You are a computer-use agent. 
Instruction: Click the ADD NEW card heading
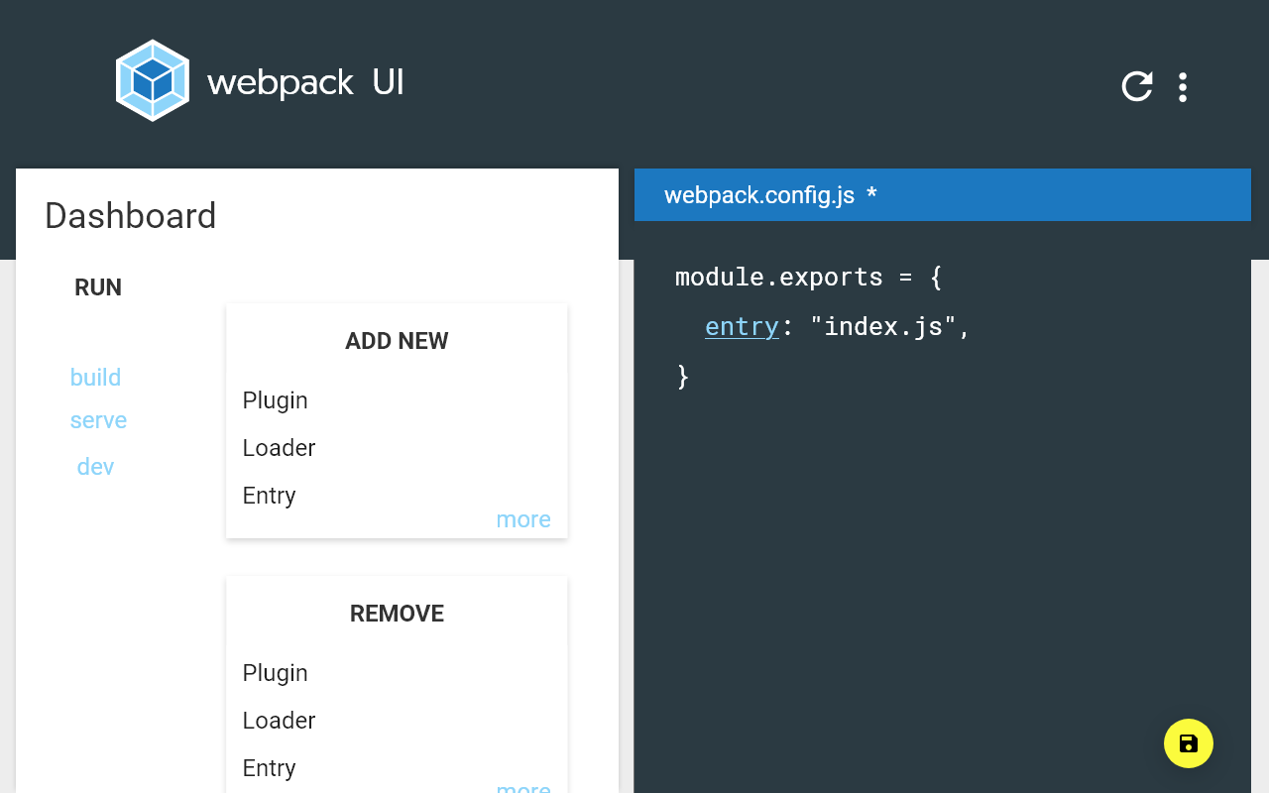click(397, 341)
